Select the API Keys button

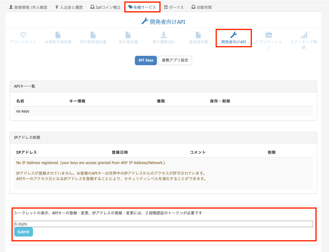(146, 60)
